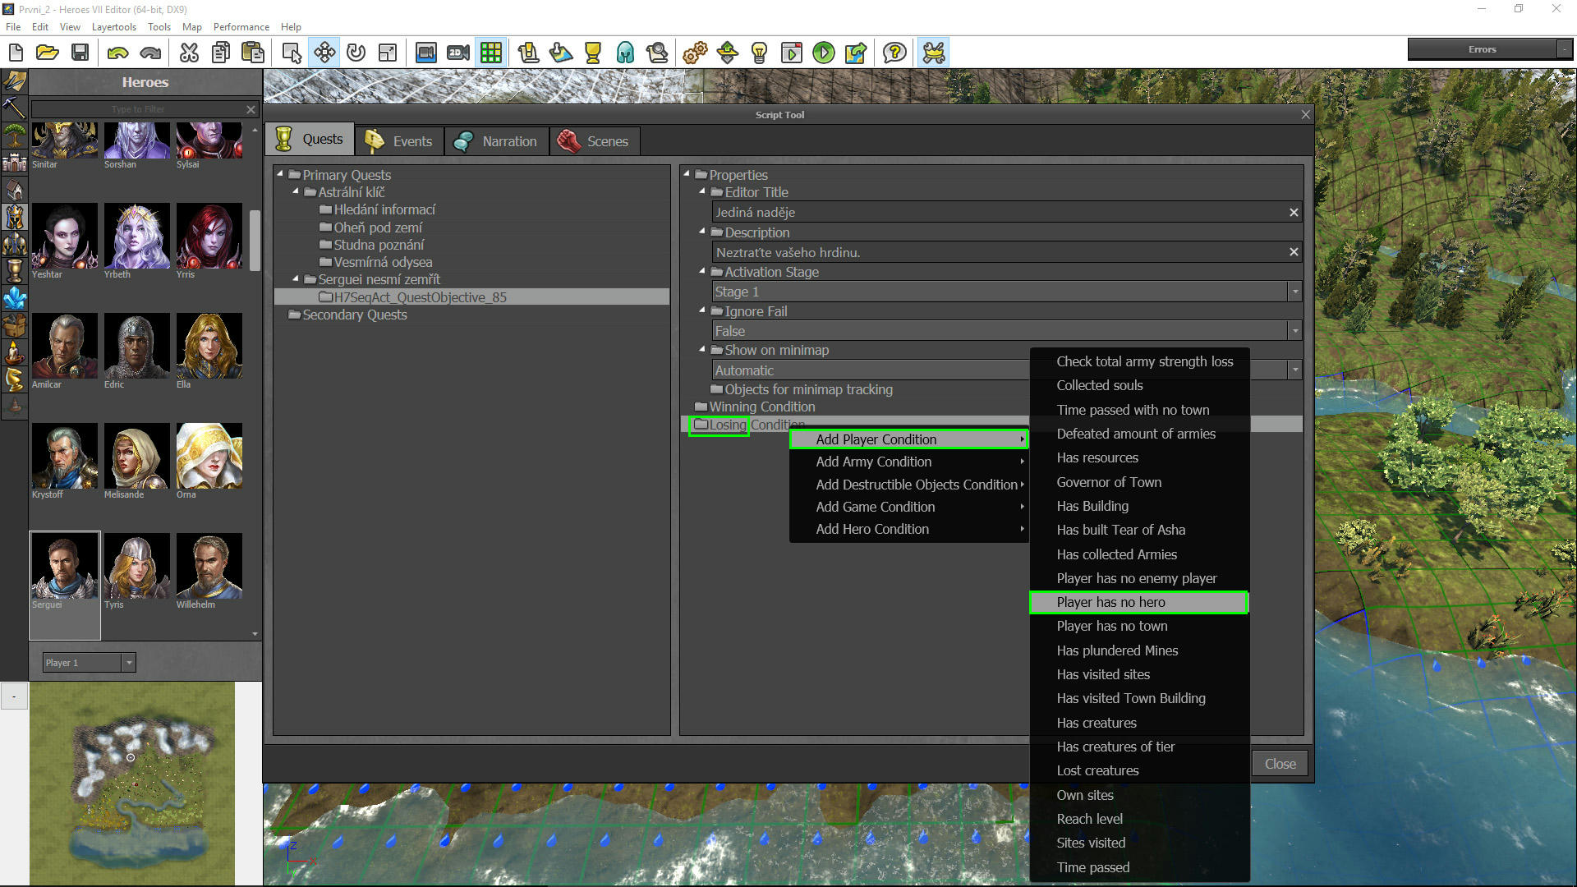Save the map using floppy disk icon

coord(80,53)
